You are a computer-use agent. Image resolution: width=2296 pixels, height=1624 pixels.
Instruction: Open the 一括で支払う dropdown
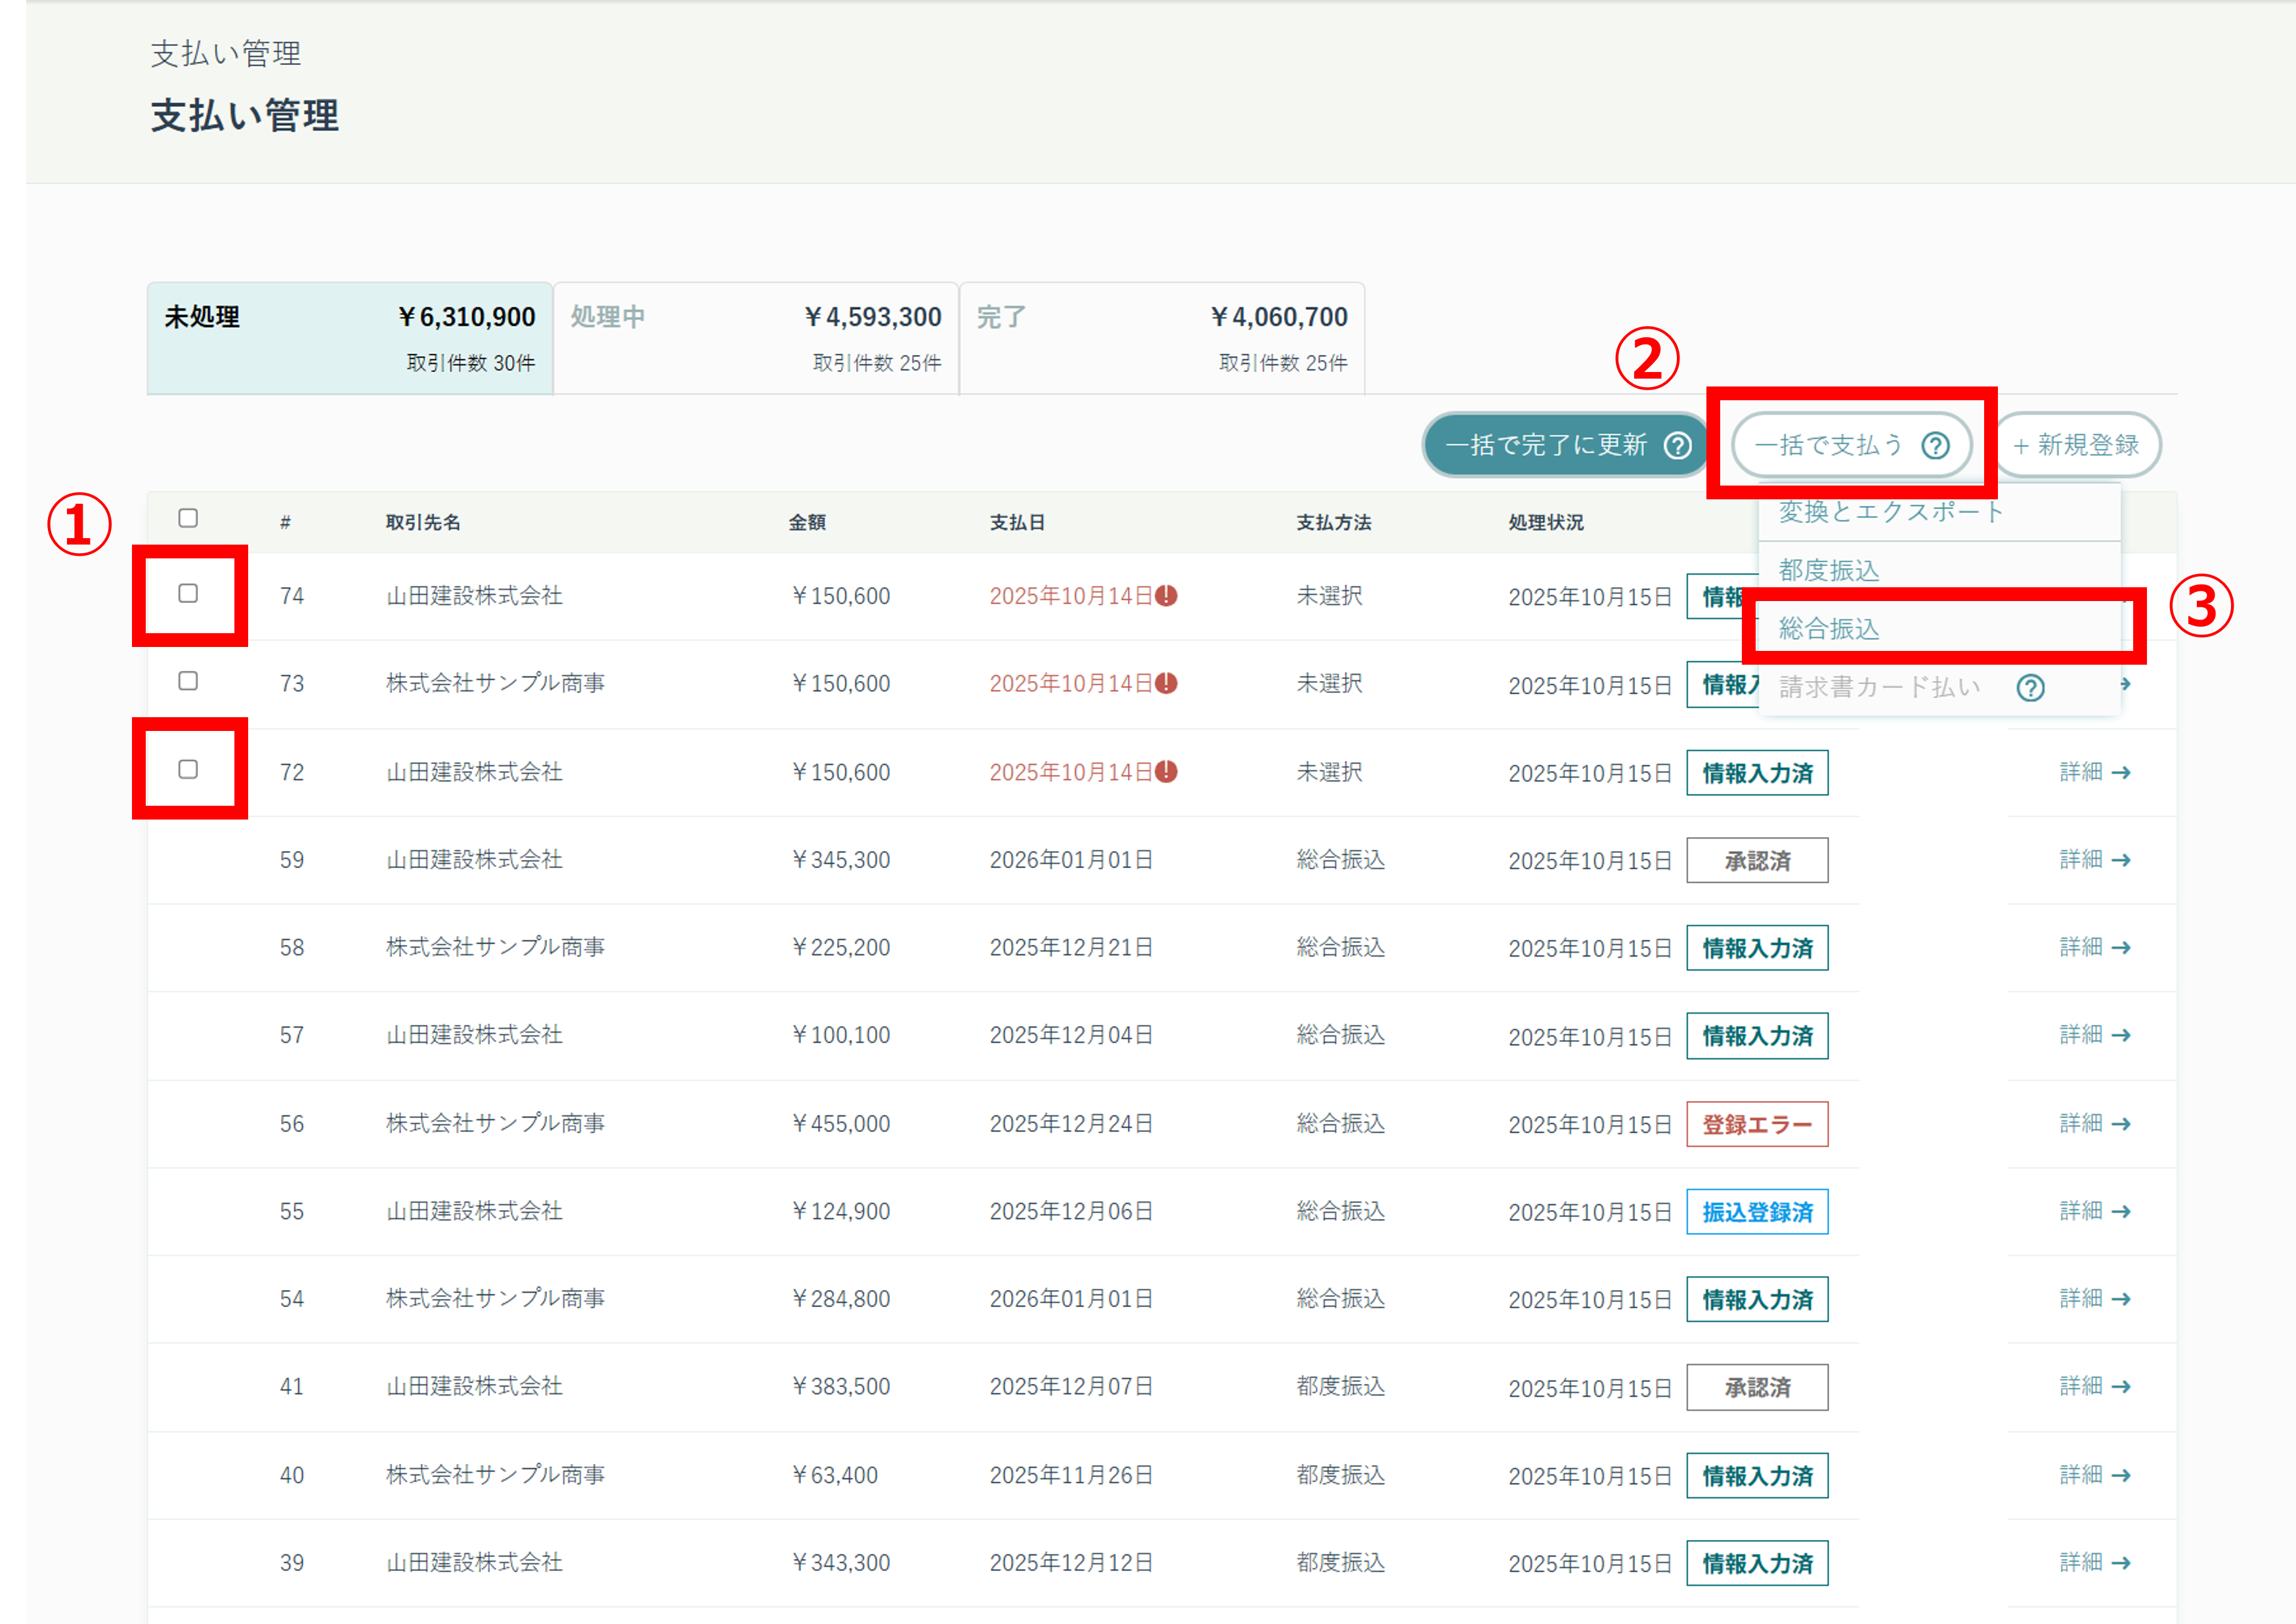(x=1852, y=445)
